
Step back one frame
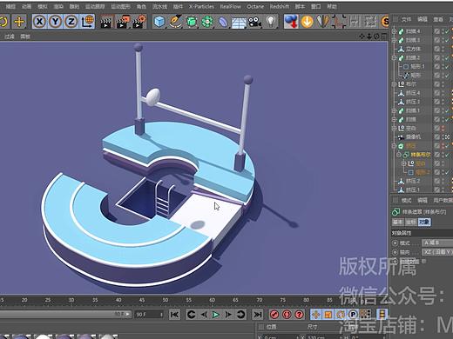point(204,315)
